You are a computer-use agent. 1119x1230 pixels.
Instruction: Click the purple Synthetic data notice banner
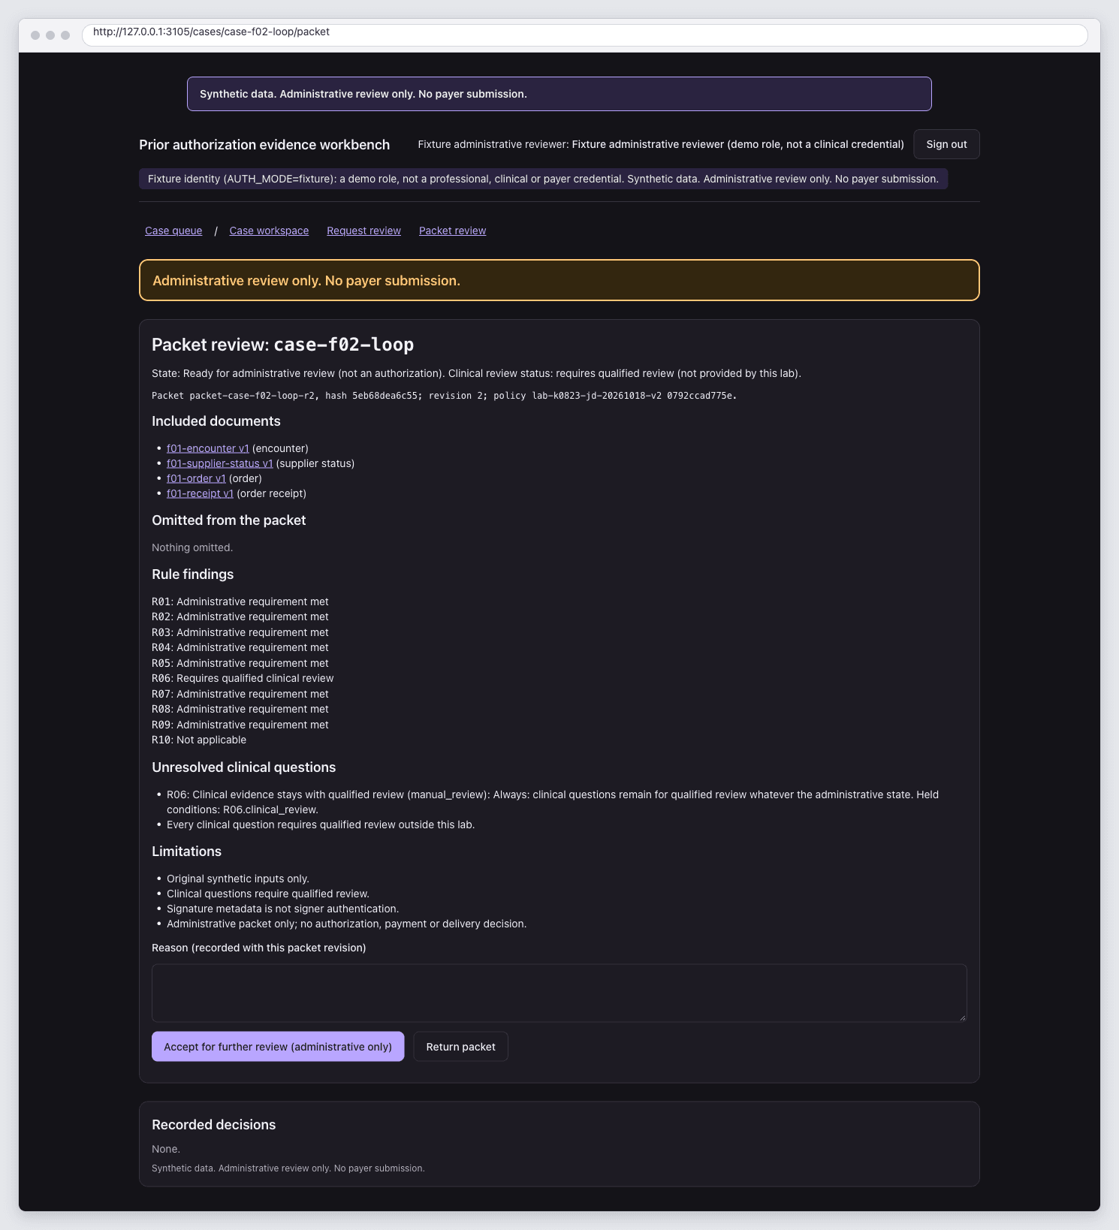click(559, 94)
